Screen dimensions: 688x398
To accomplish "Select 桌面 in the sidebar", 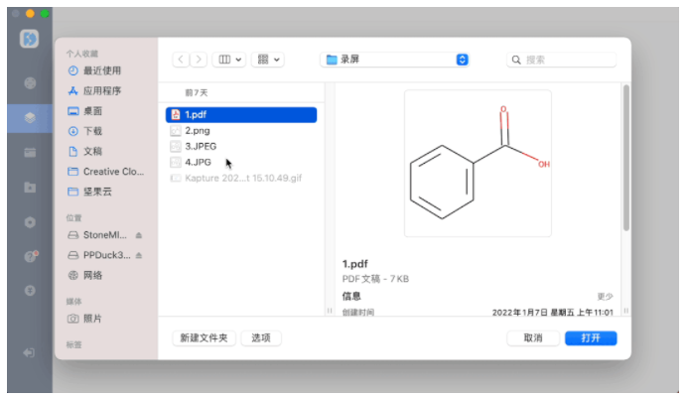I will point(92,110).
